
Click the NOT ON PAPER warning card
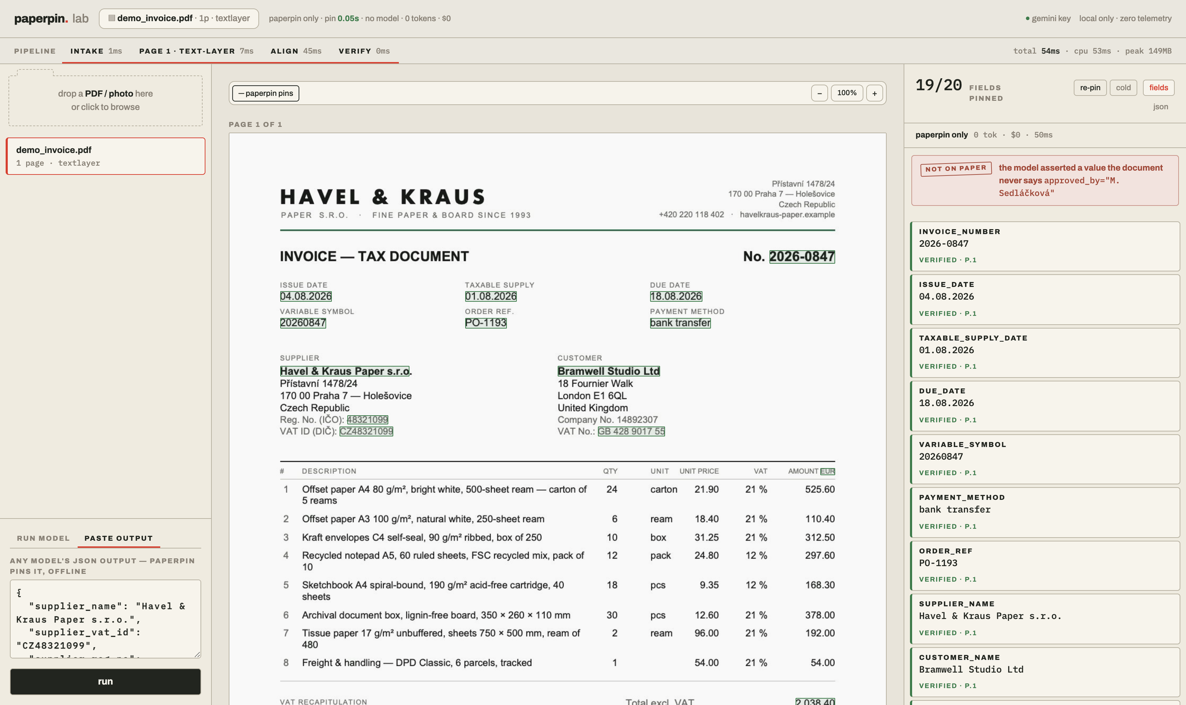pyautogui.click(x=1044, y=181)
